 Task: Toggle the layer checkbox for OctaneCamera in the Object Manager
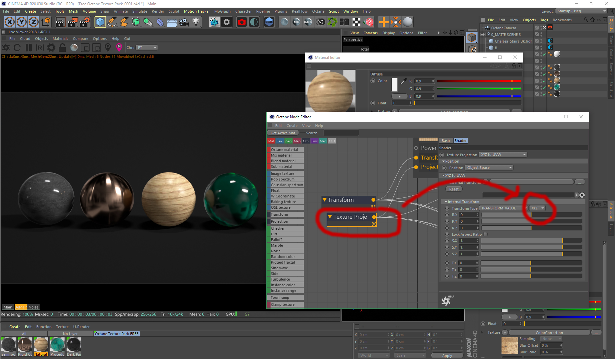click(x=537, y=28)
